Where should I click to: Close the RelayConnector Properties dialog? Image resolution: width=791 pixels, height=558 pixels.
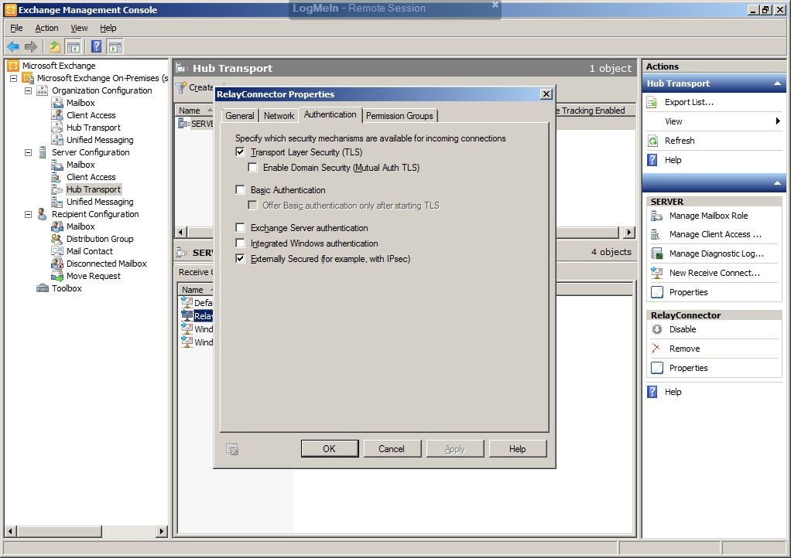(546, 94)
